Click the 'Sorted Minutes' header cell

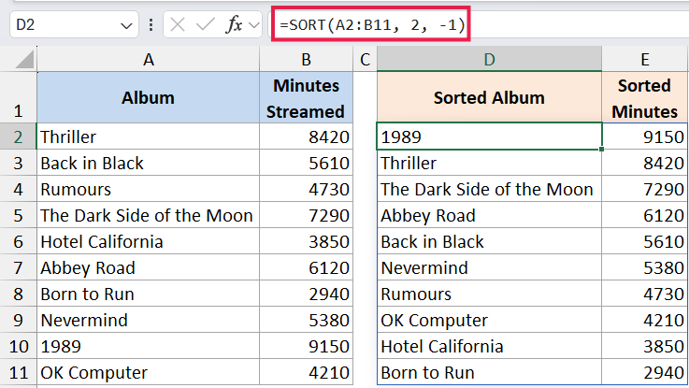pyautogui.click(x=645, y=97)
